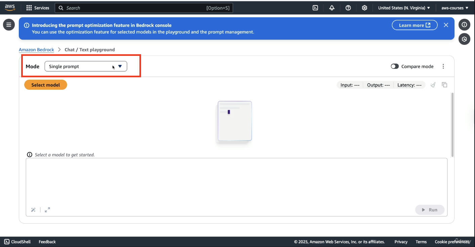The image size is (475, 247).
Task: Open the Terms footer link
Action: click(421, 242)
